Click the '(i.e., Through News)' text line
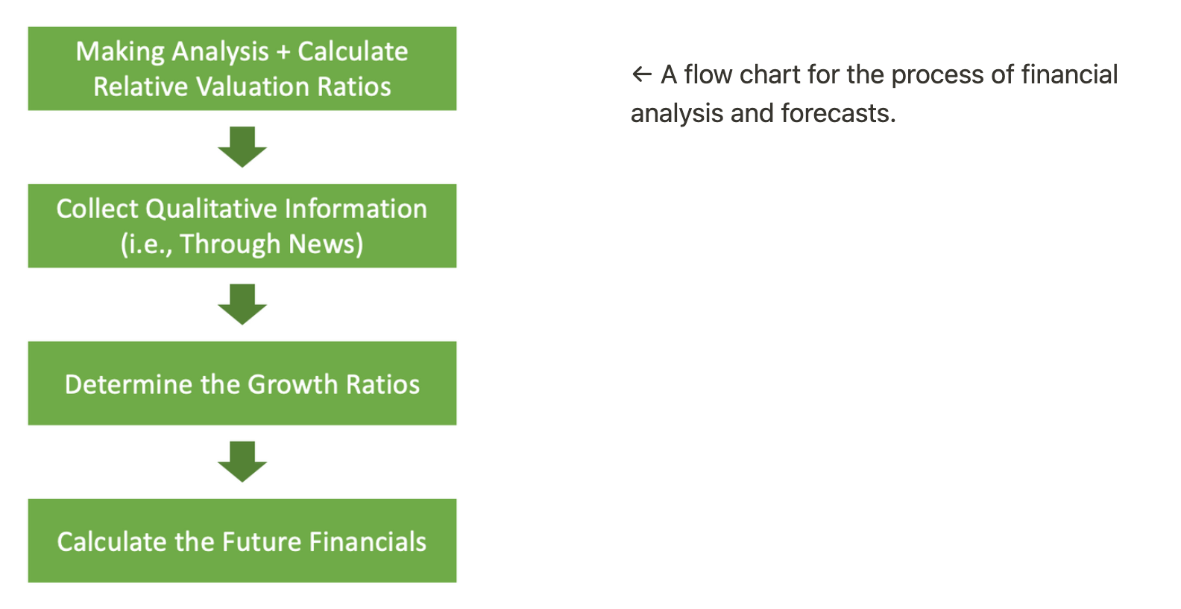Screen dimensions: 1181x609 click(242, 244)
